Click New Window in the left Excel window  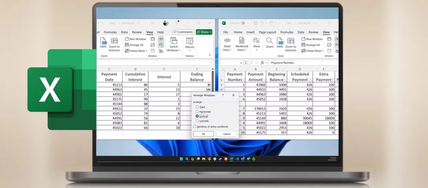click(136, 39)
